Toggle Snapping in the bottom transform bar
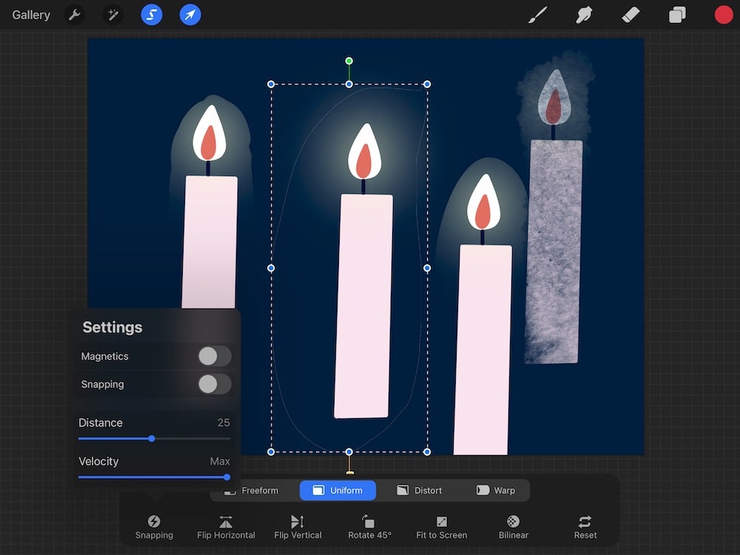This screenshot has width=740, height=555. (x=154, y=525)
